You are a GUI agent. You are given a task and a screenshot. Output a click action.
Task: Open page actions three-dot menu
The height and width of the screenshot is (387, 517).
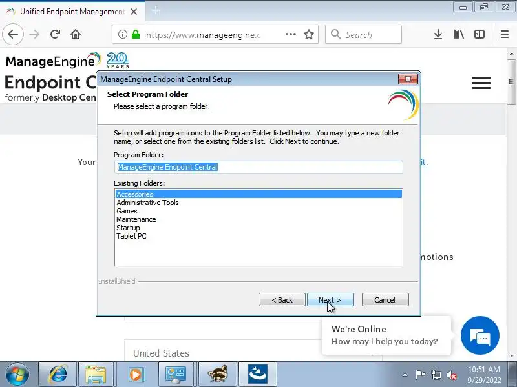click(x=290, y=34)
